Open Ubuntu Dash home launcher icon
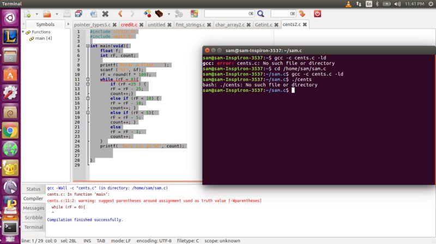 [10, 18]
